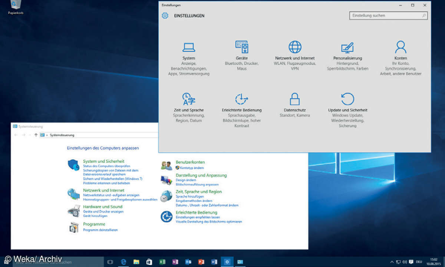Open the Datenschutz lock icon
445x267 pixels.
click(x=295, y=99)
